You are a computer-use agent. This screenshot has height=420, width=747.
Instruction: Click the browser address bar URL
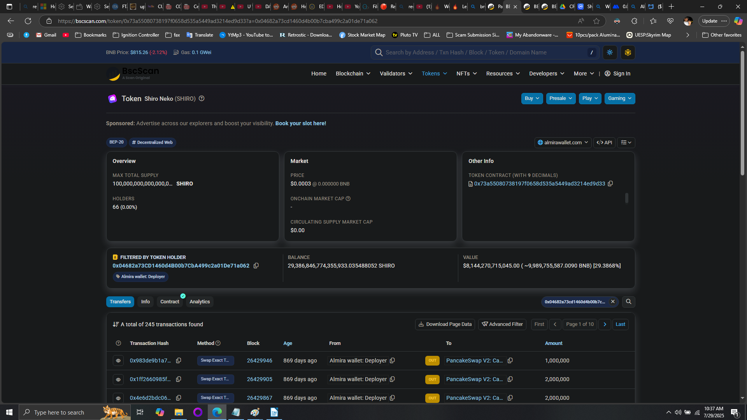pos(218,21)
